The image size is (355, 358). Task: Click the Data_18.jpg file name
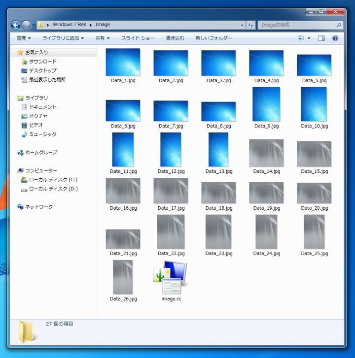click(x=219, y=208)
